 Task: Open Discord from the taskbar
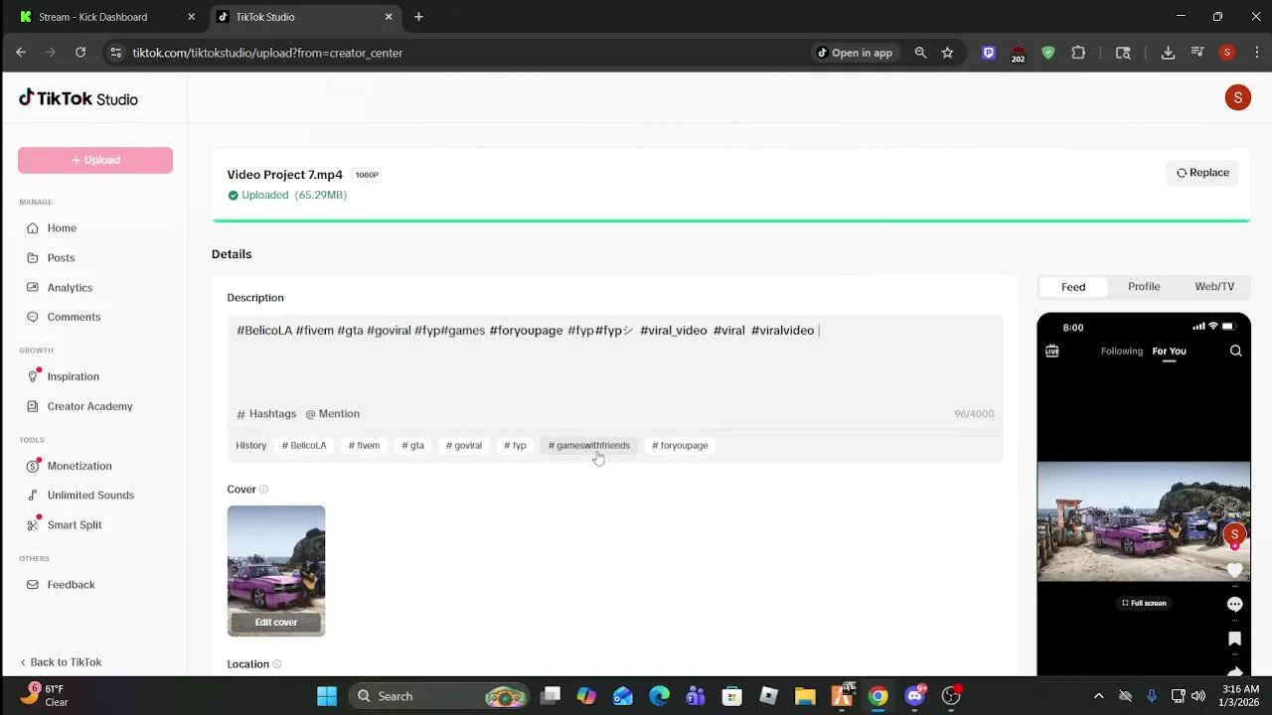tap(915, 696)
